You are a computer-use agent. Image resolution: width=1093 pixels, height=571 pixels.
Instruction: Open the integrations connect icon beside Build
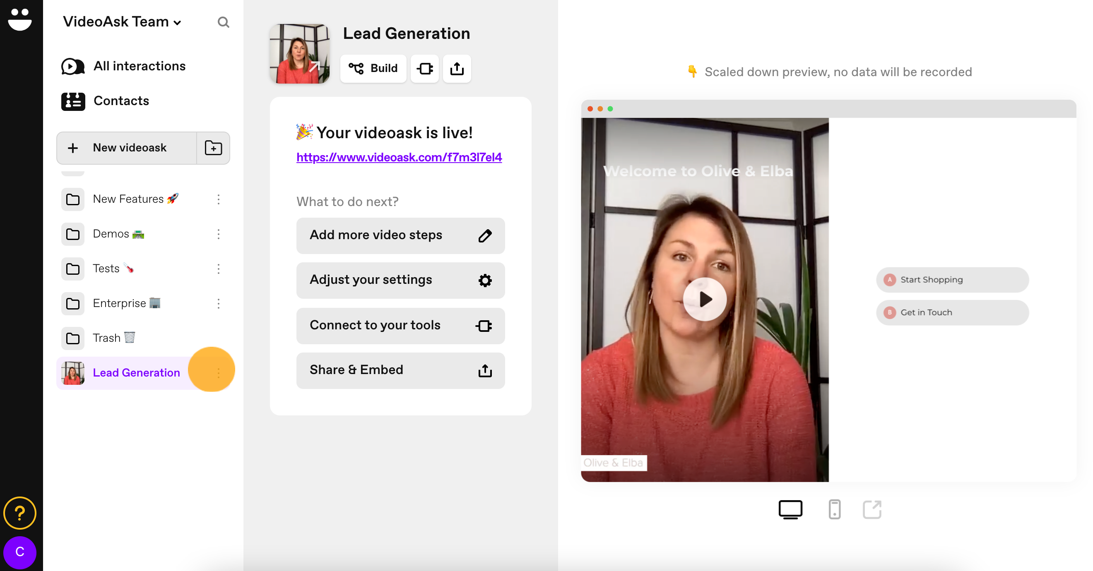[425, 68]
